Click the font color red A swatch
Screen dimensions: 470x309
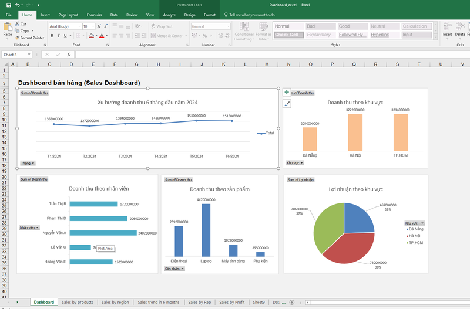point(102,36)
